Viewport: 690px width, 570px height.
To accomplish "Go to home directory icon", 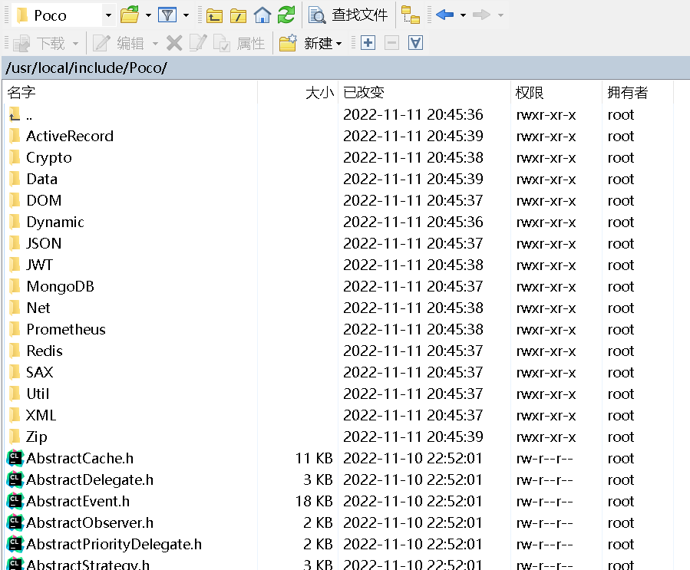I will click(x=262, y=15).
